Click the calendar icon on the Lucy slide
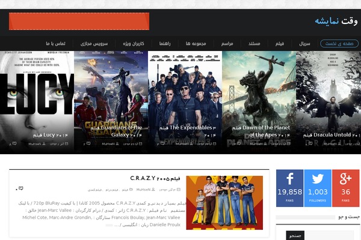 coord(67,144)
